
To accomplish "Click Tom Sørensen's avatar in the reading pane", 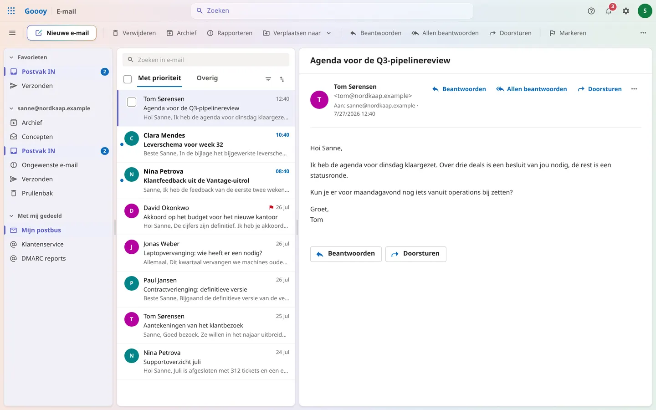I will [x=319, y=100].
